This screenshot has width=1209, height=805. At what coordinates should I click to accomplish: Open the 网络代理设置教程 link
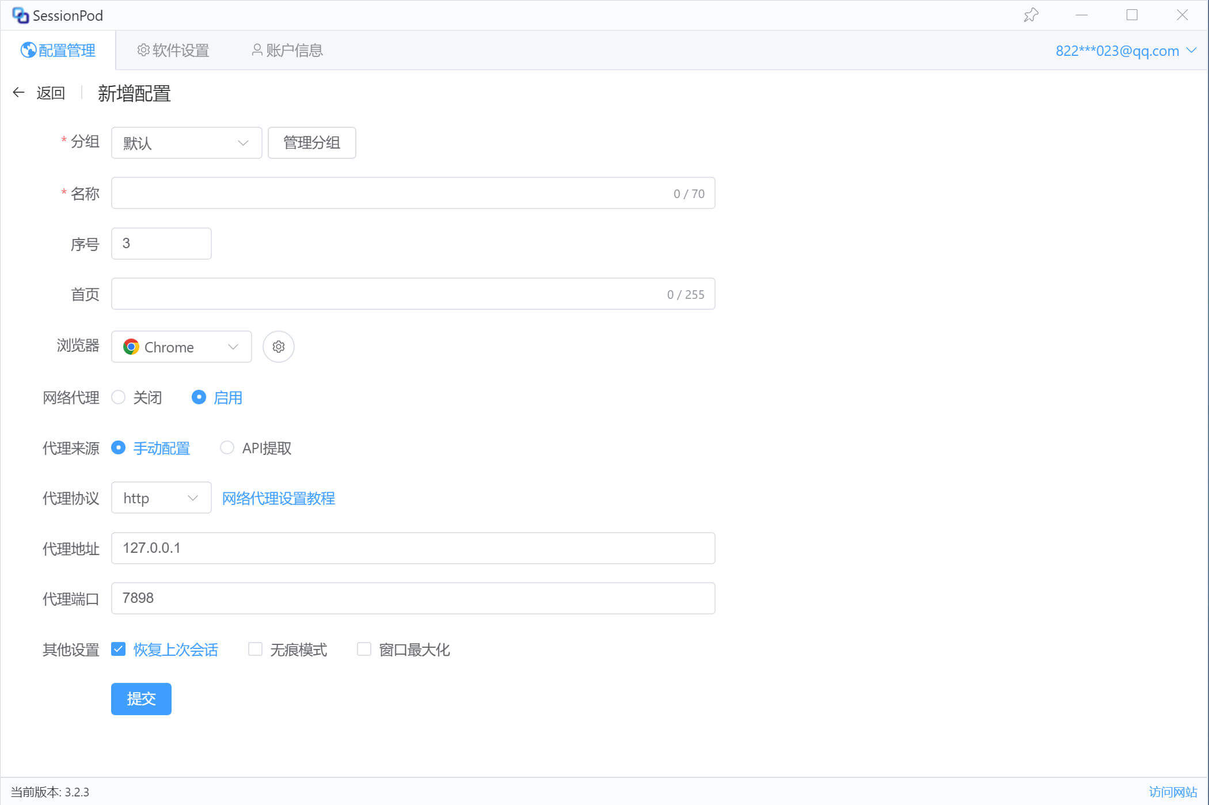point(278,498)
